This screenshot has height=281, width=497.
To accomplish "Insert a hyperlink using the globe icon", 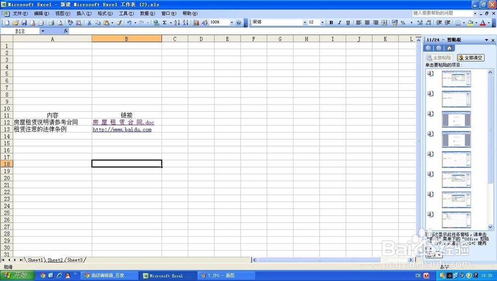I will click(x=156, y=22).
